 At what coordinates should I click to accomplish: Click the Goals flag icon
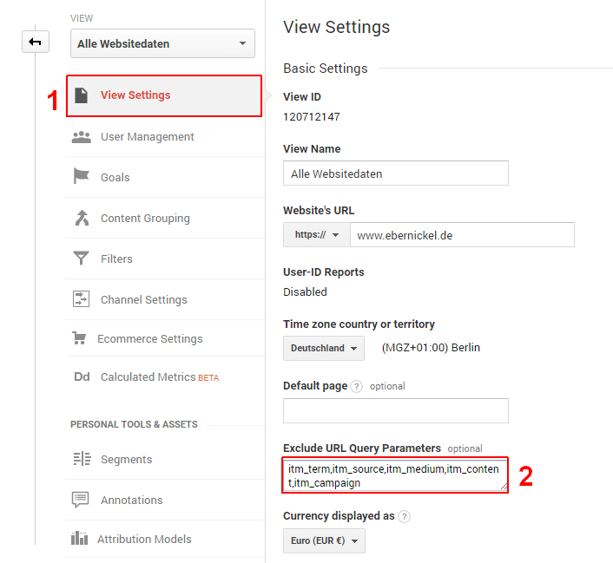click(82, 176)
